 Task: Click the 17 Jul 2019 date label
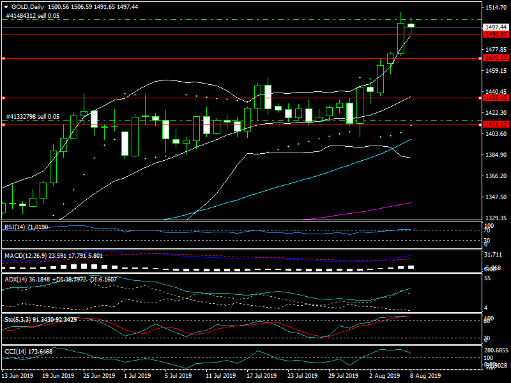click(261, 376)
